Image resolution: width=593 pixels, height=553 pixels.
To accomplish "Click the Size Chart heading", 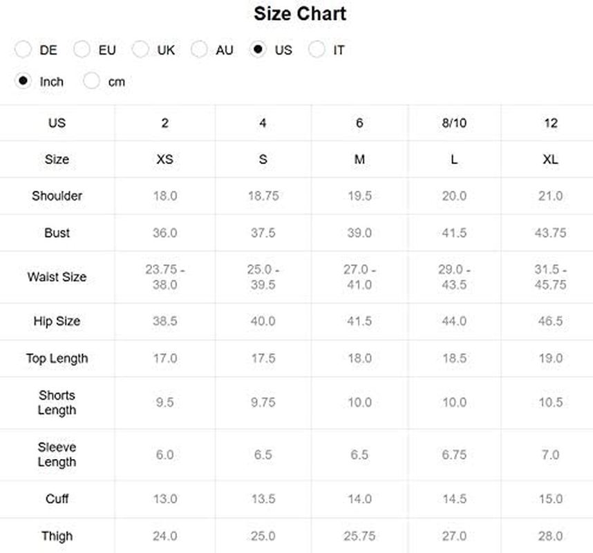I will 300,14.
